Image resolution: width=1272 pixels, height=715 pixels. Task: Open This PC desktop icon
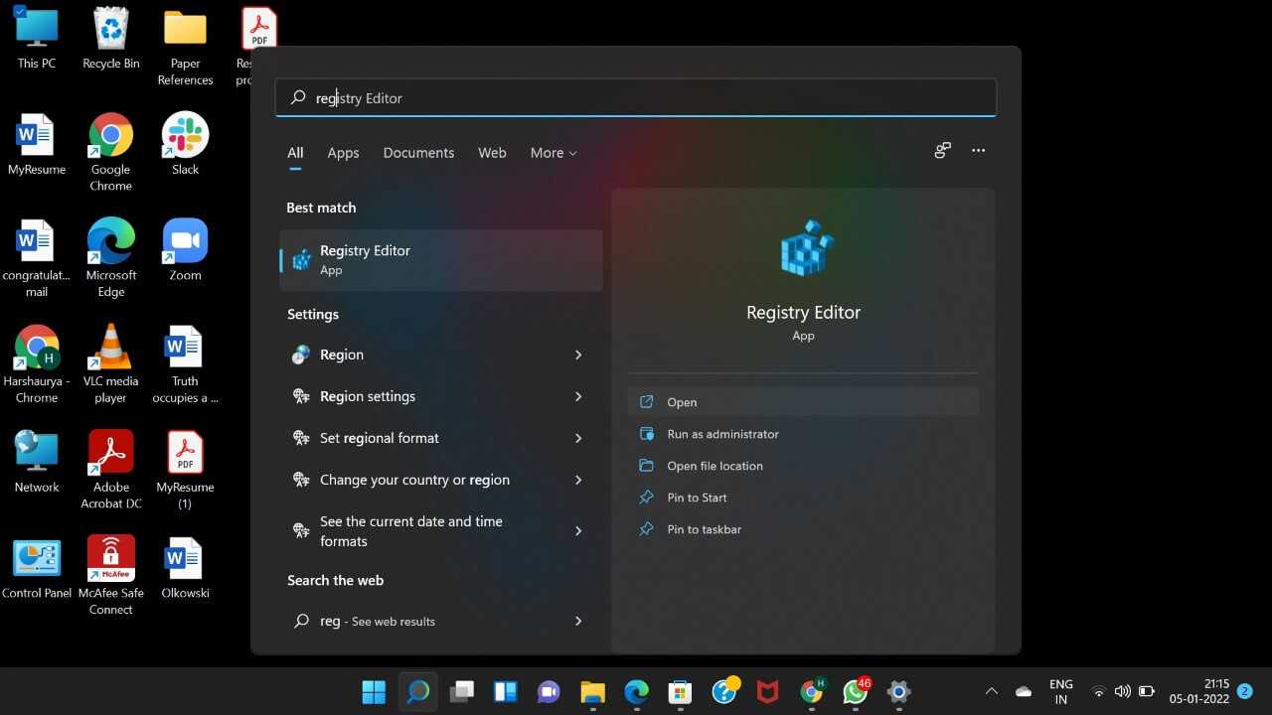pyautogui.click(x=37, y=39)
